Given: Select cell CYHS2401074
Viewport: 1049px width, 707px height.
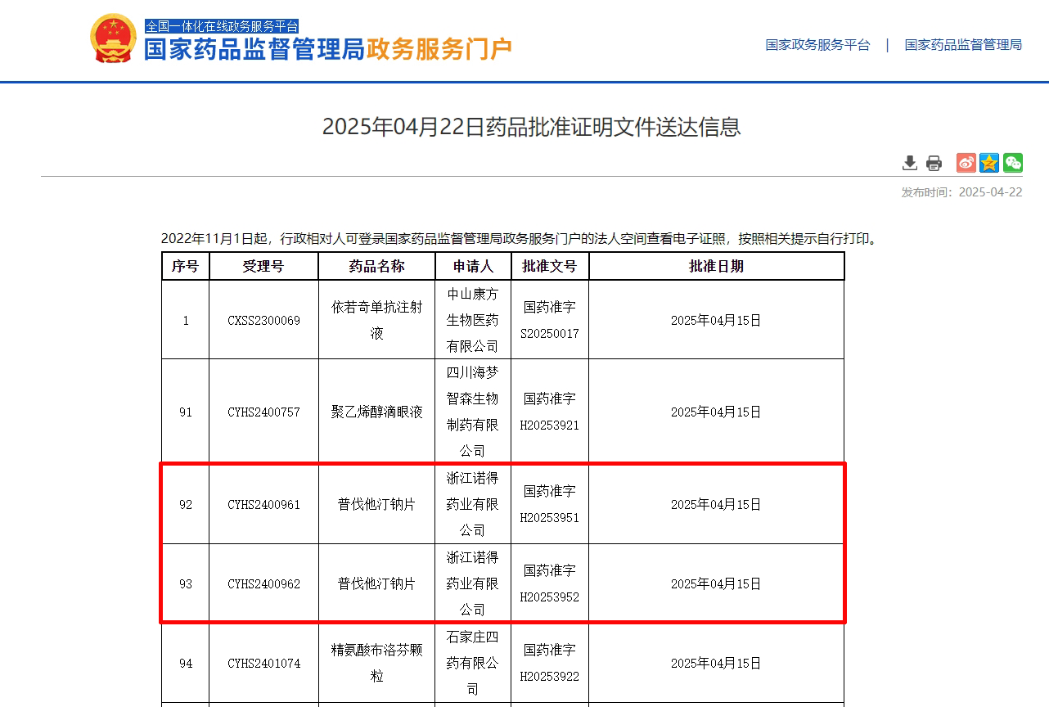Looking at the screenshot, I should pyautogui.click(x=263, y=664).
